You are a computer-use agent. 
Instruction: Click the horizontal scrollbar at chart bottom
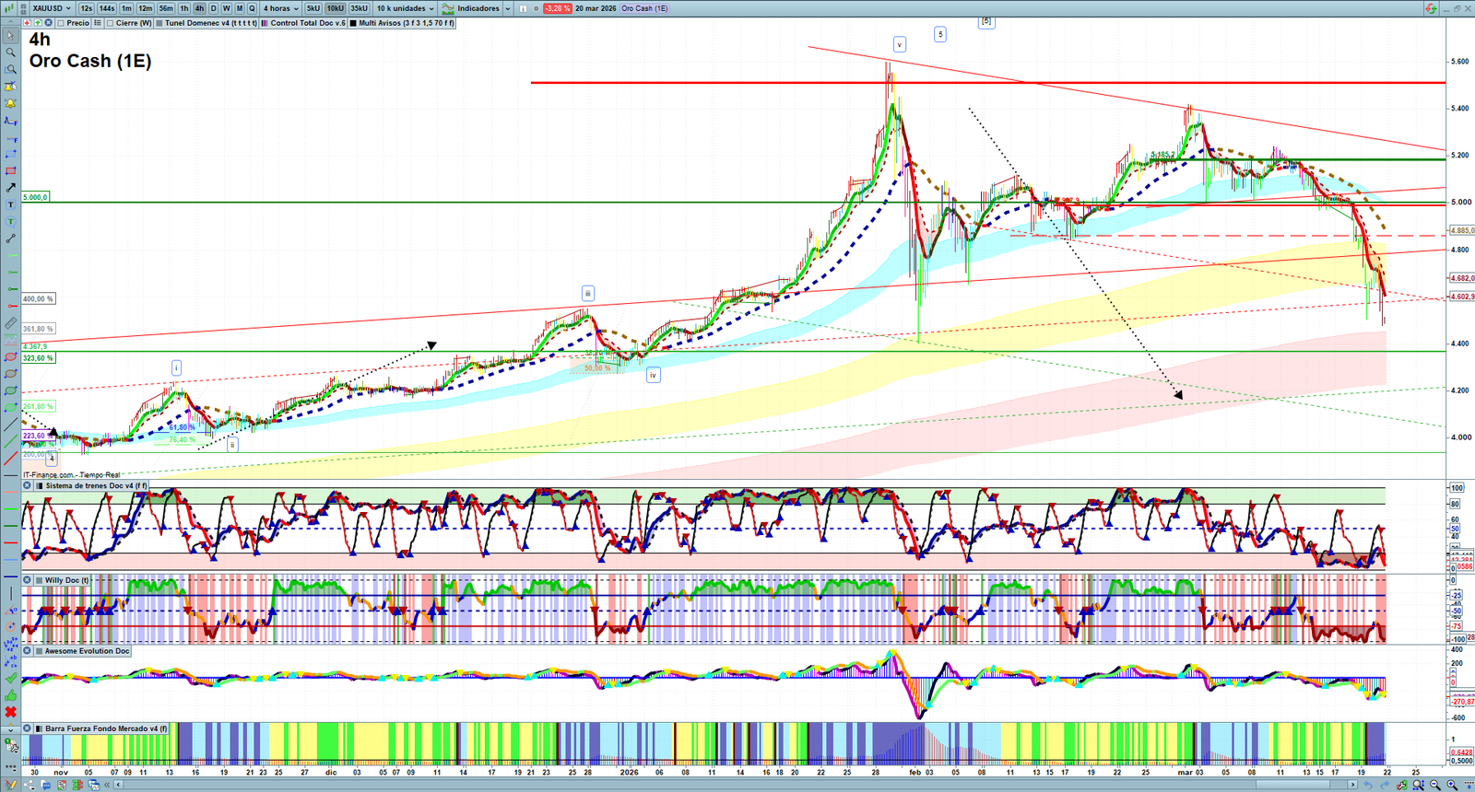737,785
